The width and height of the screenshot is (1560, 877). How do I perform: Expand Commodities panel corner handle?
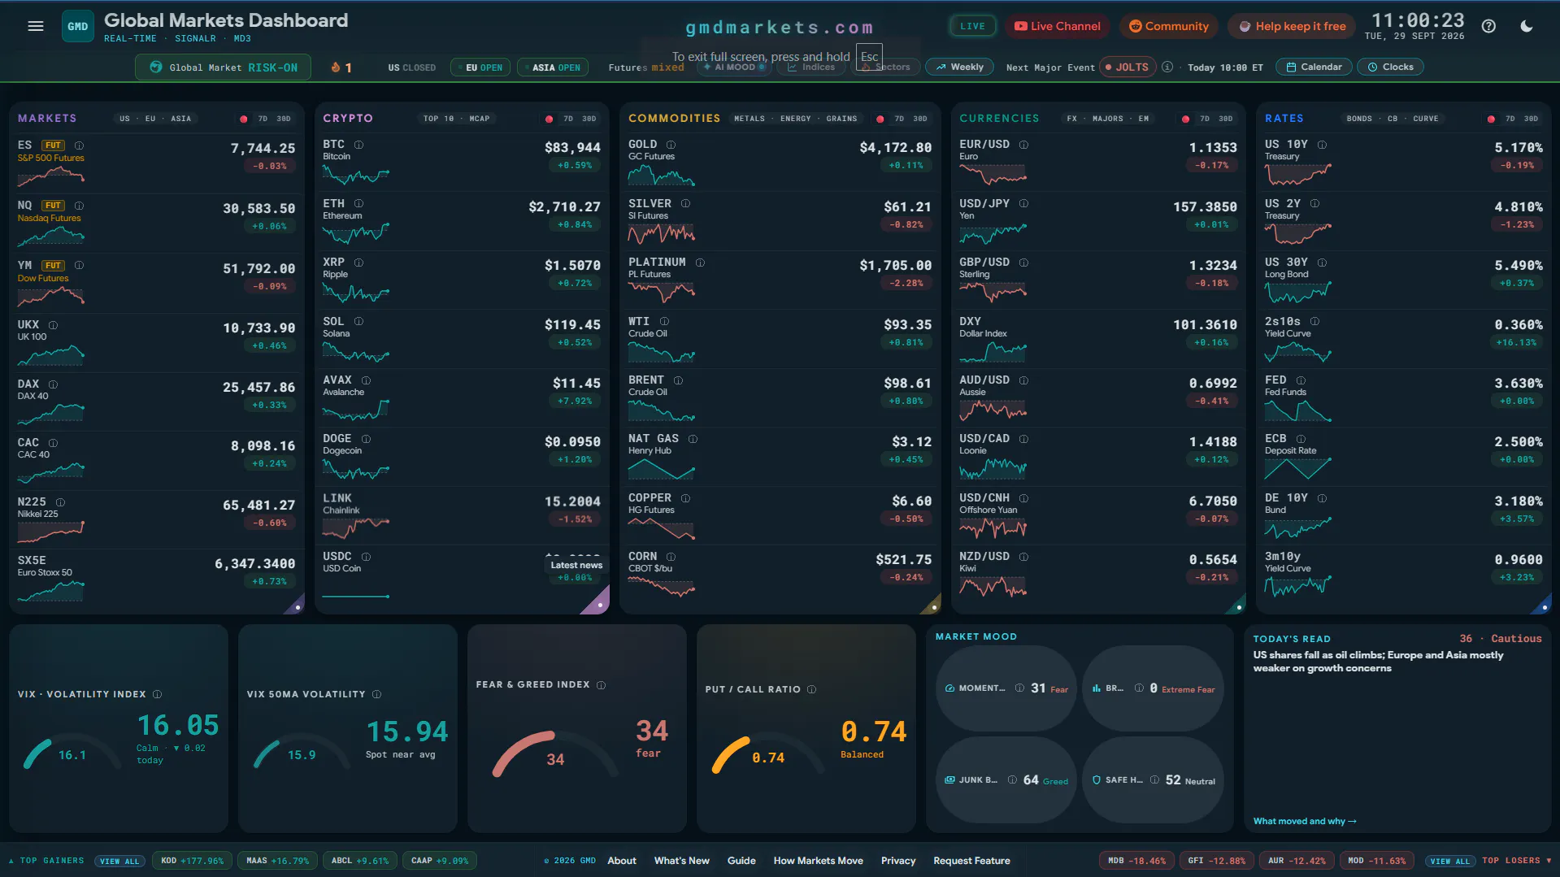(x=932, y=606)
